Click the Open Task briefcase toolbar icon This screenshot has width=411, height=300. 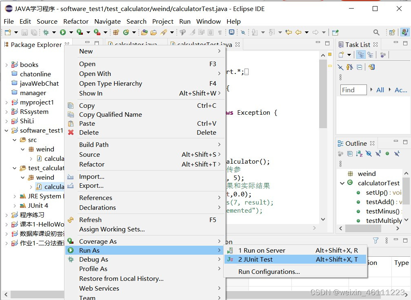(153, 32)
